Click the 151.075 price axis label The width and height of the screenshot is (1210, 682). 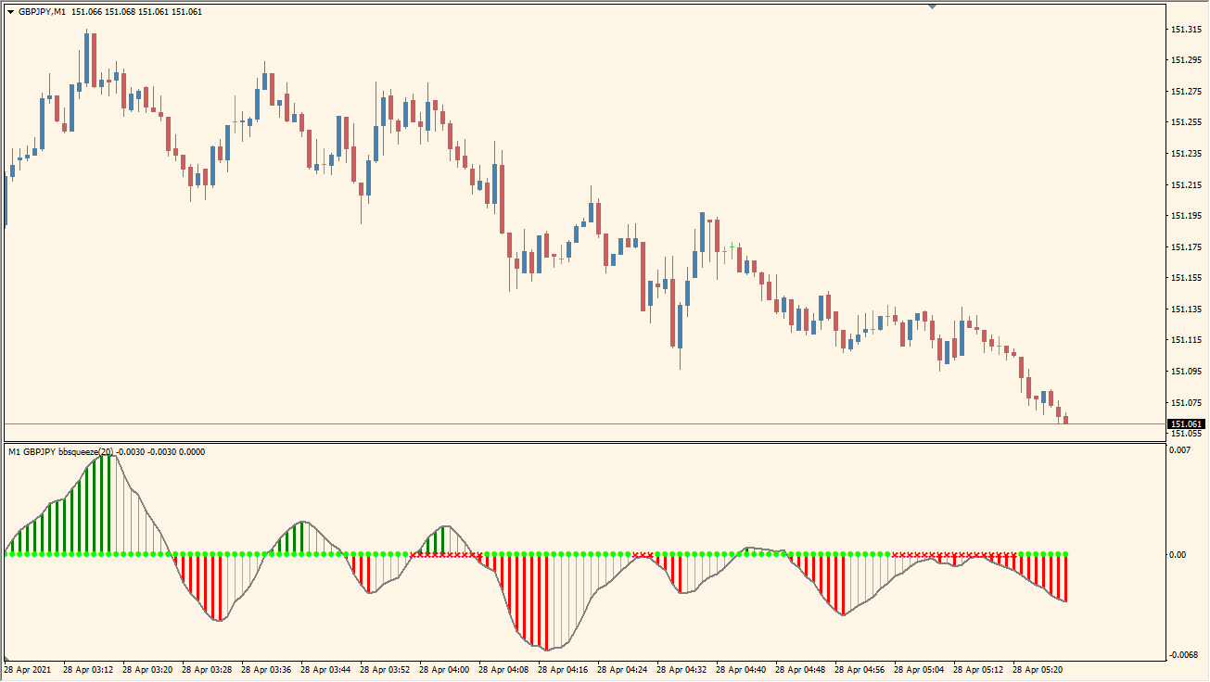click(1186, 403)
